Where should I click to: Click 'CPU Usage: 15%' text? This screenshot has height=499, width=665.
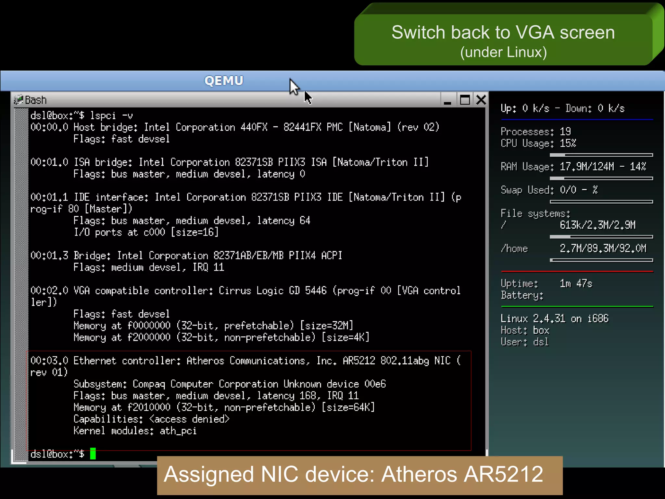[x=538, y=143]
